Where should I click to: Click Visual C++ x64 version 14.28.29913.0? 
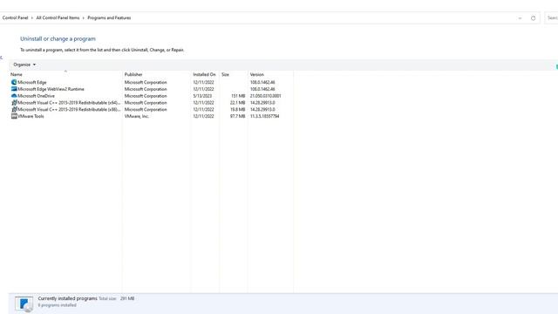tap(262, 103)
